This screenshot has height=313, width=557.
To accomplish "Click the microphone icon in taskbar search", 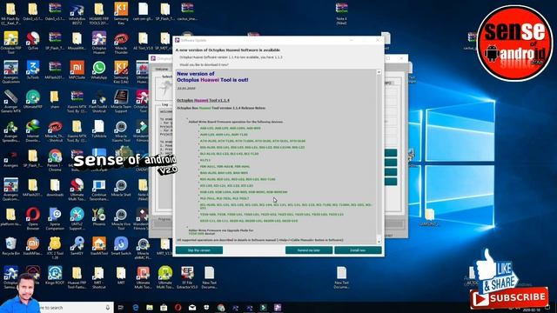I will pyautogui.click(x=108, y=307).
